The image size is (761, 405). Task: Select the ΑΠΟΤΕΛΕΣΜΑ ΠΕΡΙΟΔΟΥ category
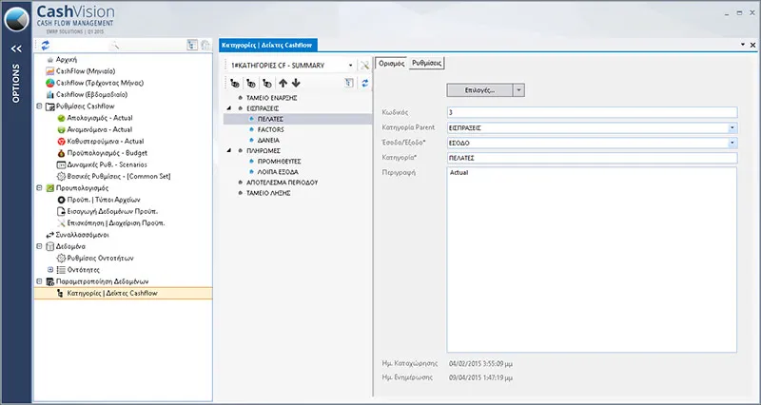(282, 183)
